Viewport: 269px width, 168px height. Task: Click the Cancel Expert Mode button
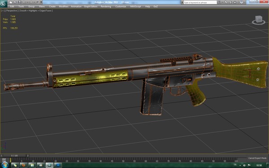pos(257,158)
